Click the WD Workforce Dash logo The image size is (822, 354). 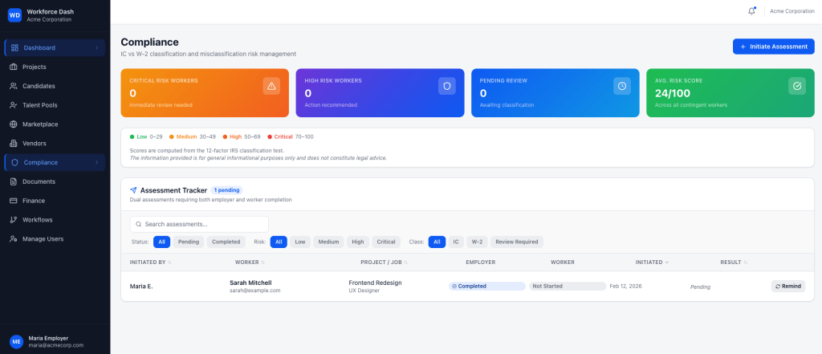(x=14, y=15)
